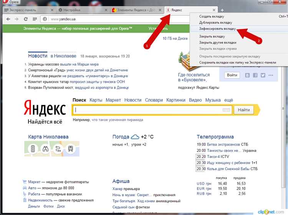Click the browser Back arrow
288x215 pixels.
(x=9, y=19)
